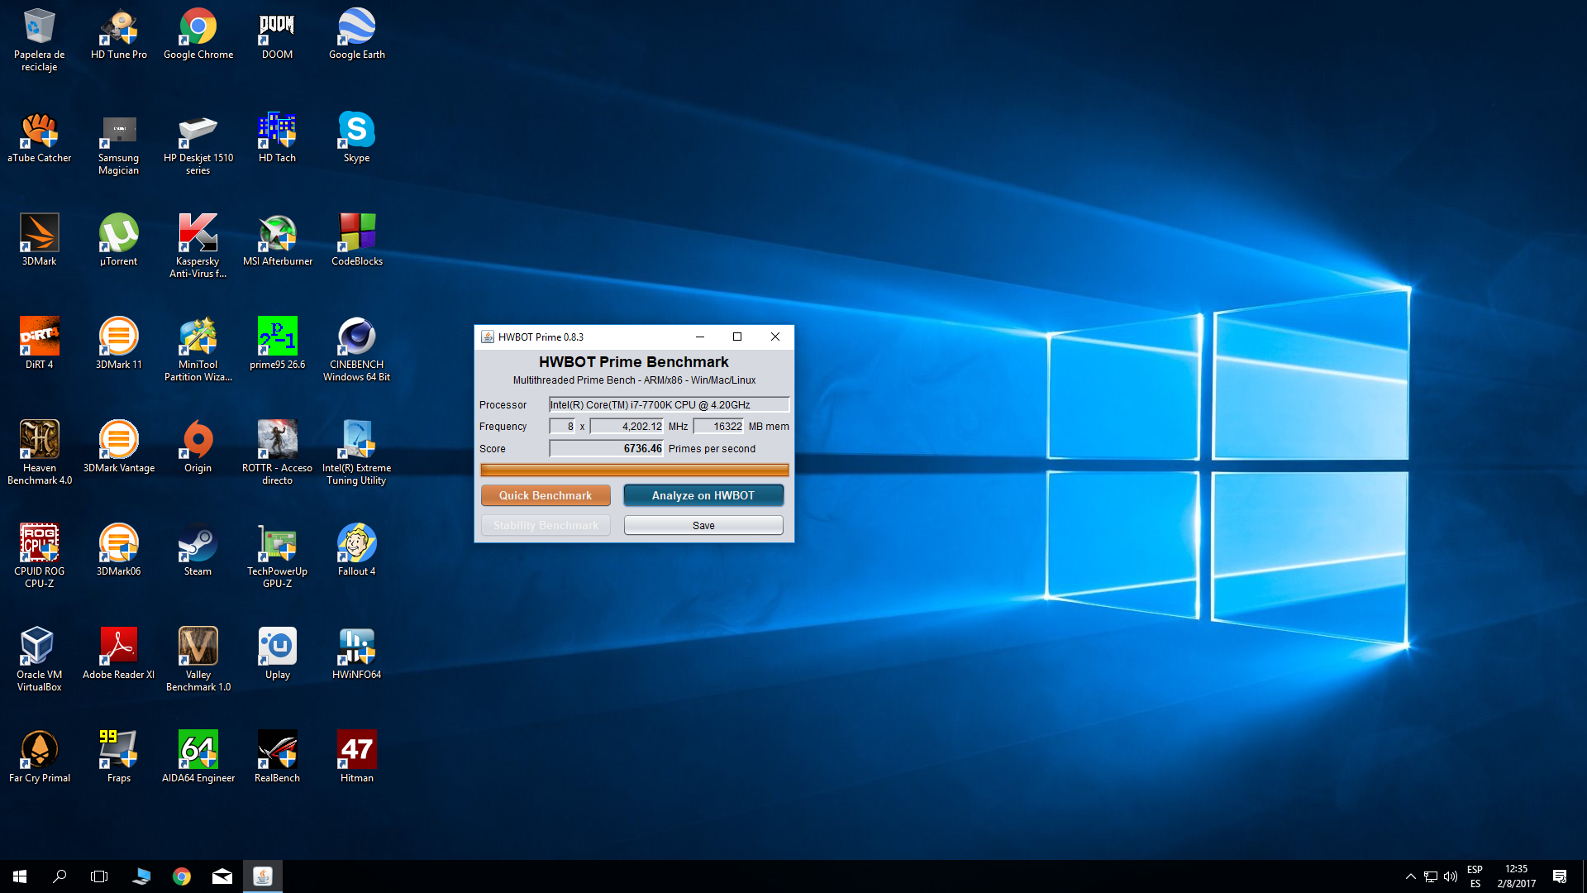Select the Skype desktop icon

click(x=357, y=137)
